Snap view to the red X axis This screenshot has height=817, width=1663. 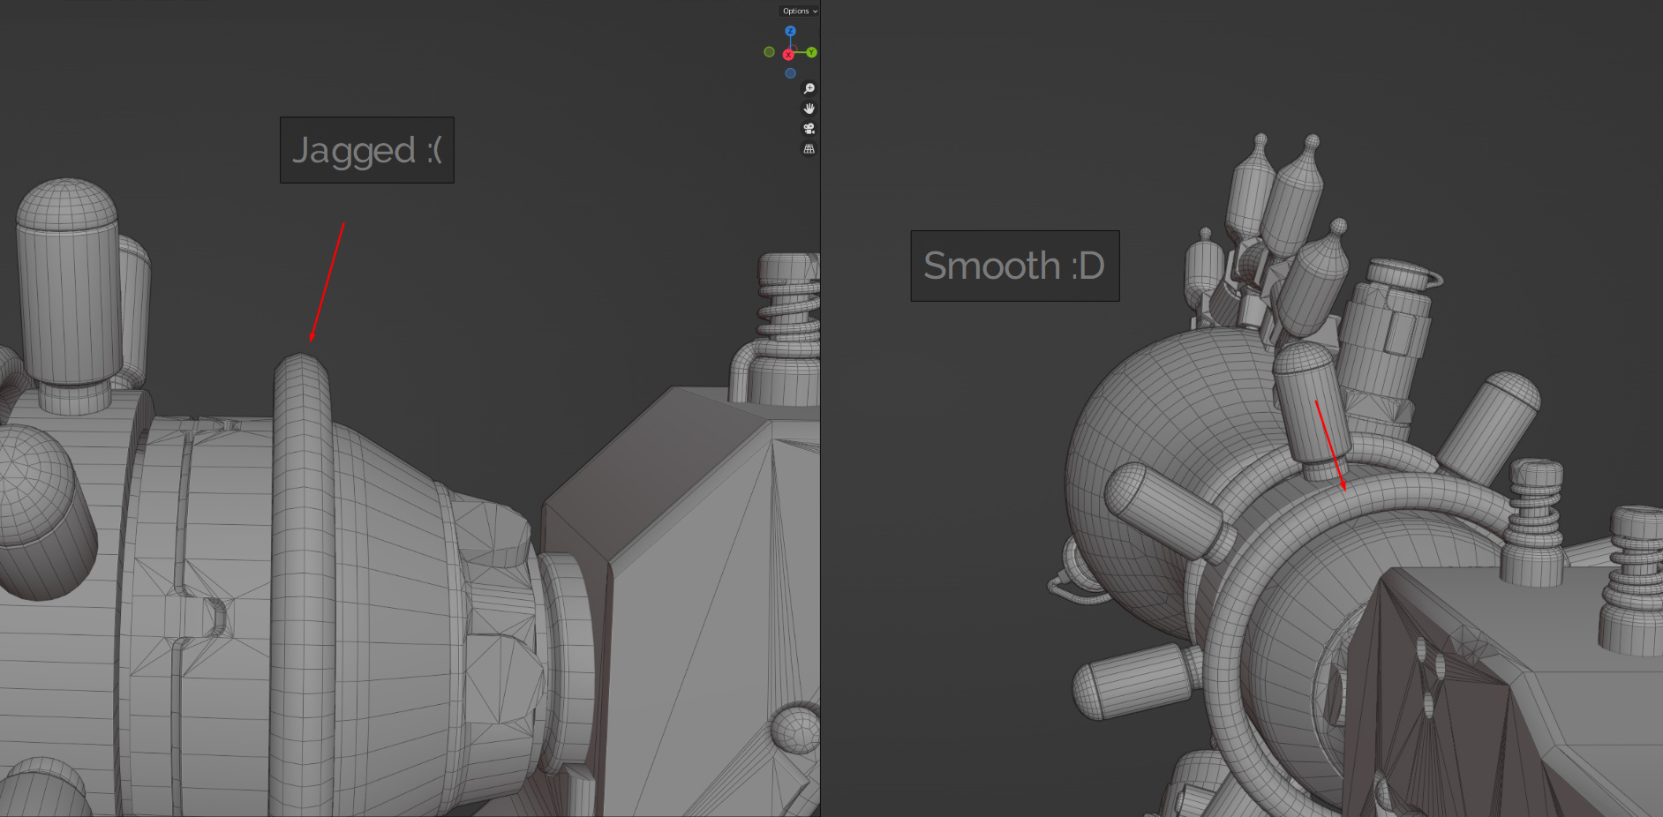point(788,55)
